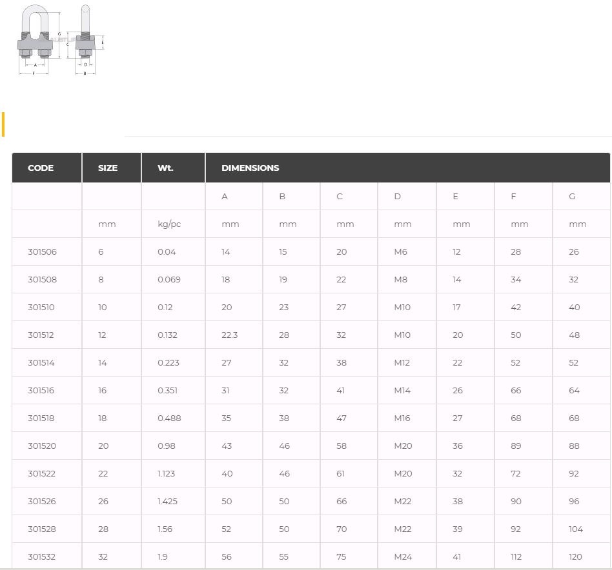Click M20 in the 301520 row
This screenshot has height=570, width=612.
pos(403,446)
